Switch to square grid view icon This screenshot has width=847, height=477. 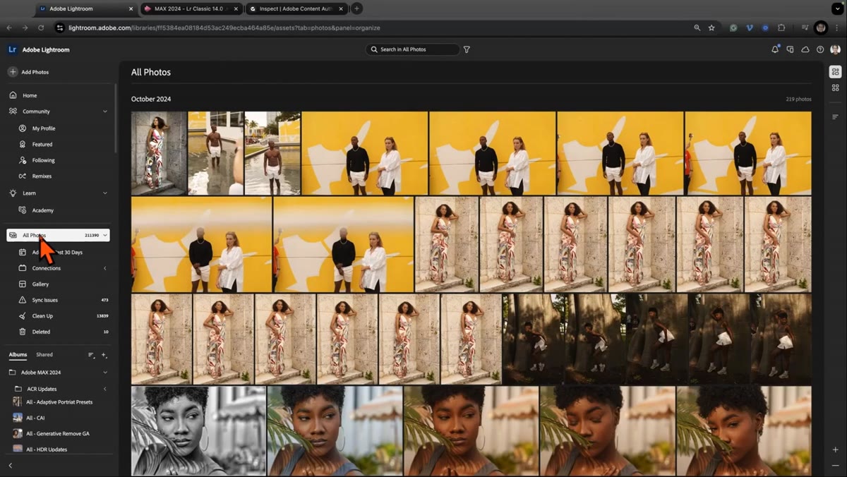(x=836, y=87)
